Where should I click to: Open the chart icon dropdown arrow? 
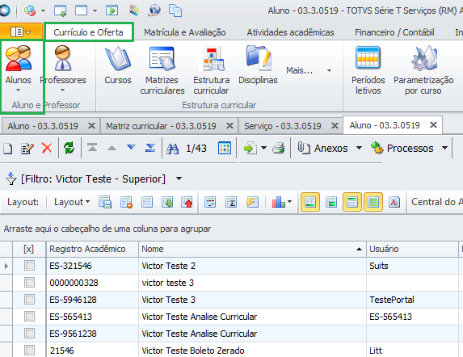289,202
